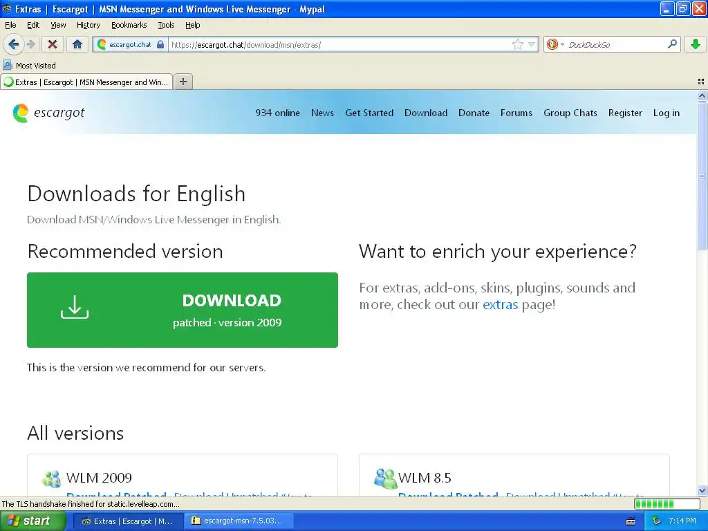Open the File menu
The width and height of the screenshot is (708, 531).
(10, 25)
